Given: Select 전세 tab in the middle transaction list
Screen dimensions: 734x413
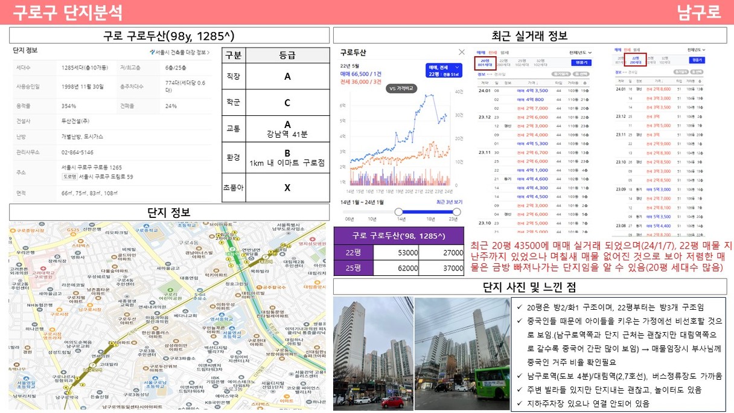Looking at the screenshot, I should tap(493, 53).
